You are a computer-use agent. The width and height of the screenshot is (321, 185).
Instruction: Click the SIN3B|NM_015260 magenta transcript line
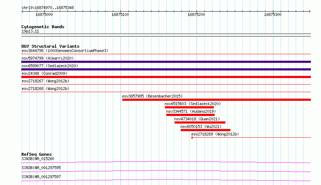pos(166,162)
